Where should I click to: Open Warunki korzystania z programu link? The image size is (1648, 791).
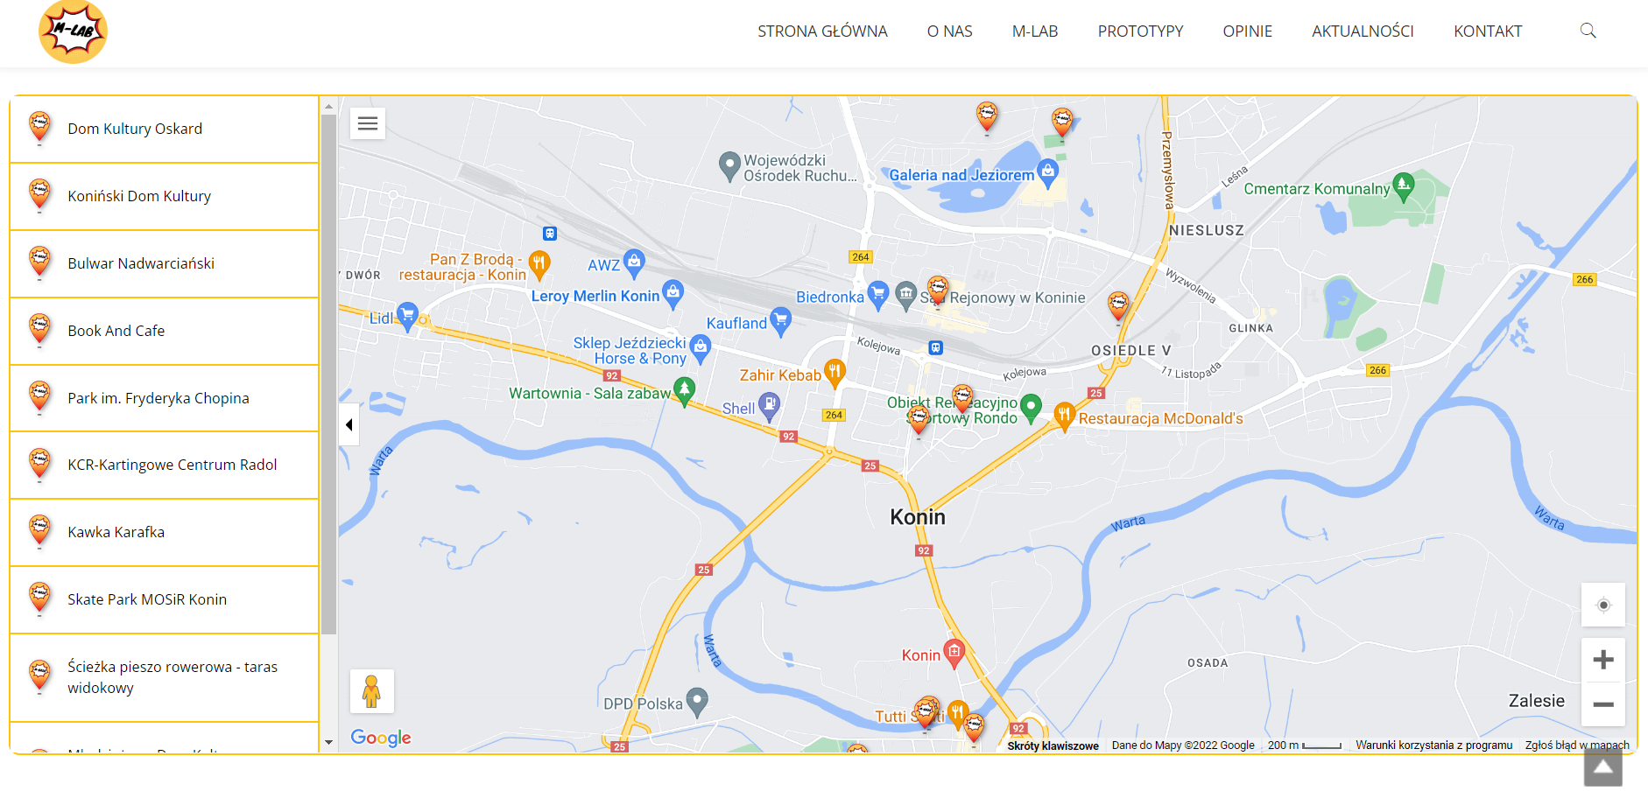point(1434,745)
